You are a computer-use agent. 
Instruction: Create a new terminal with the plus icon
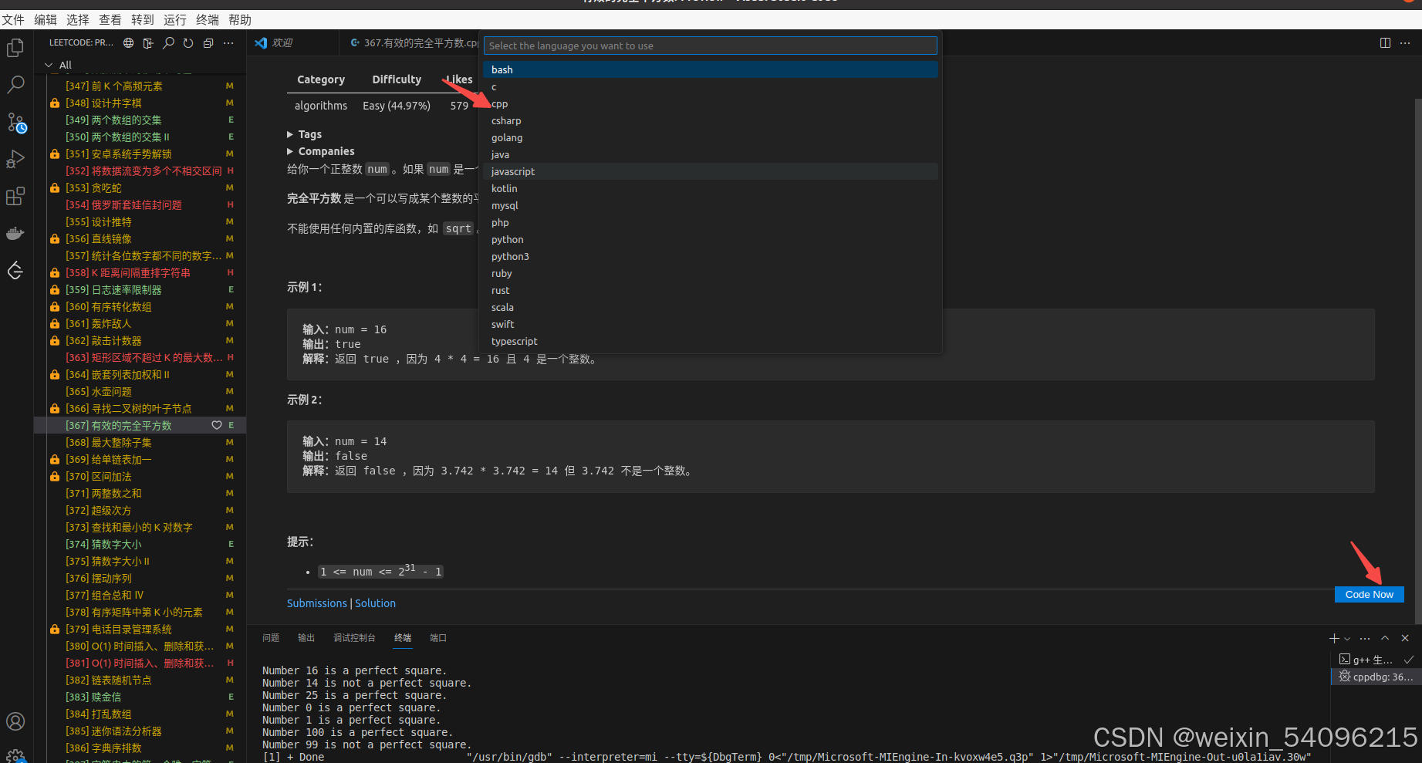pos(1334,638)
